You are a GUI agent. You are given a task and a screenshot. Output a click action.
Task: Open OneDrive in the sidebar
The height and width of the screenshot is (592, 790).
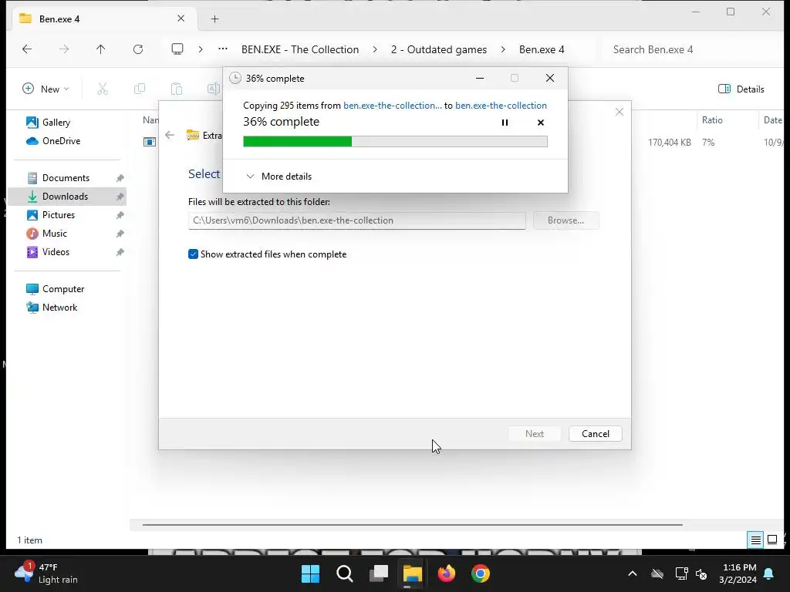click(53, 141)
